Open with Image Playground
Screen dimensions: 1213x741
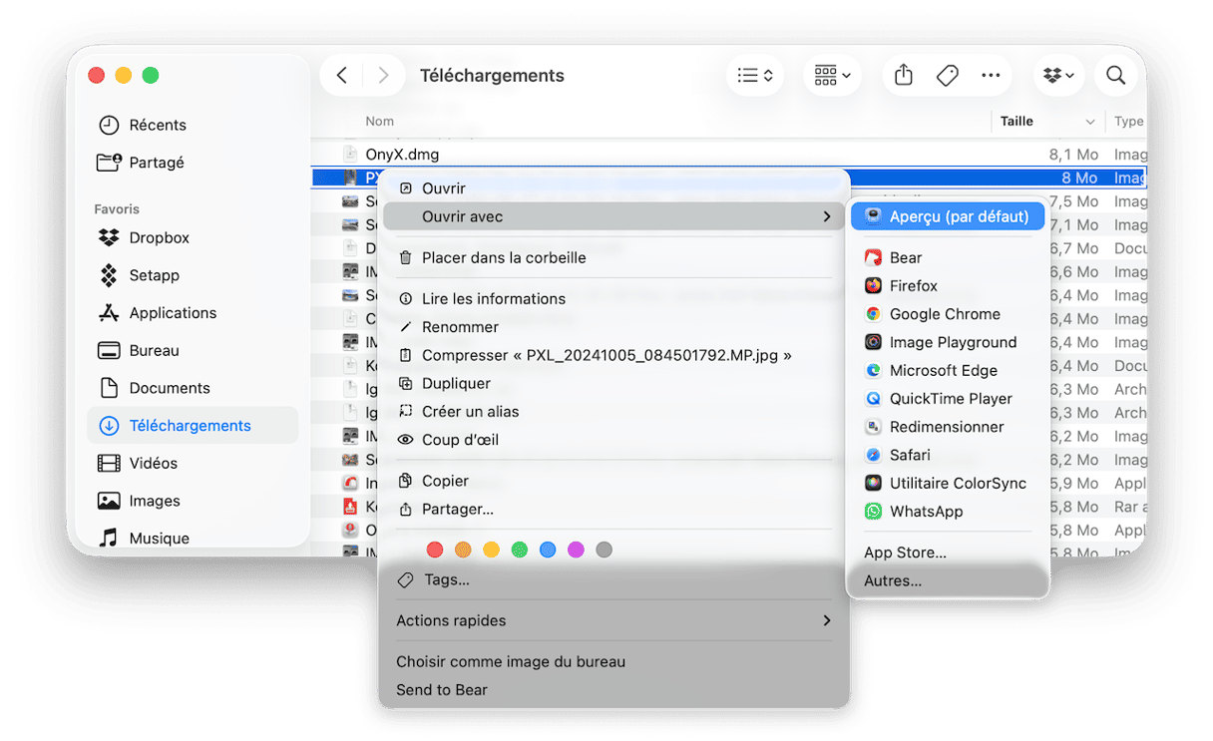948,342
